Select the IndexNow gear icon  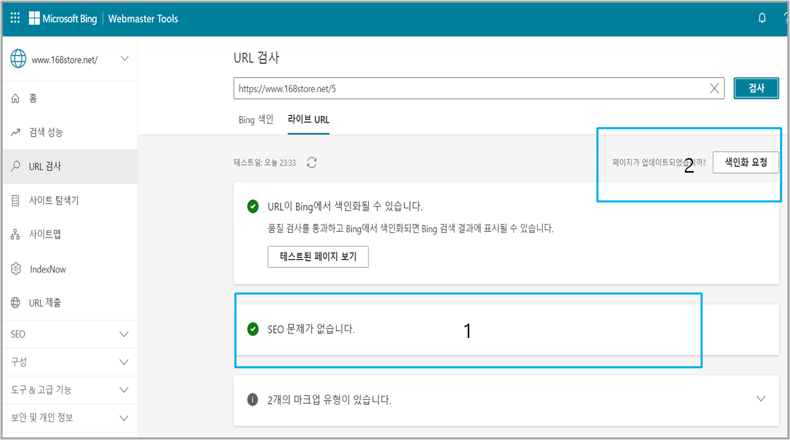pos(15,268)
